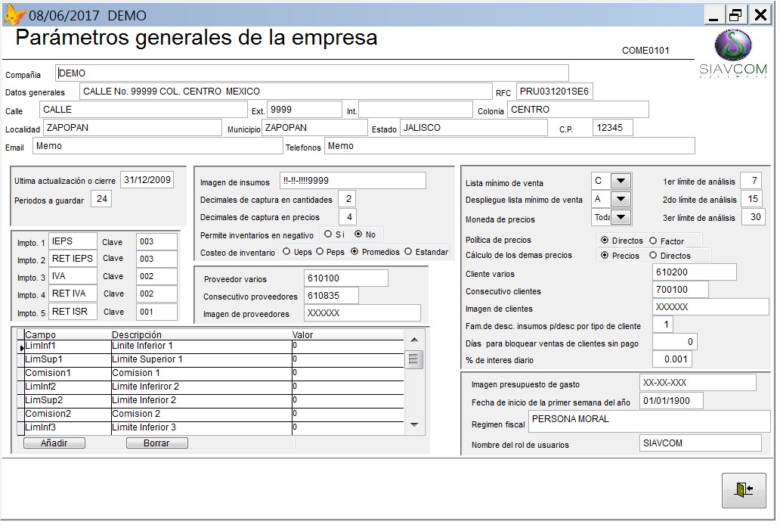Click the Datos generales field

click(x=286, y=92)
